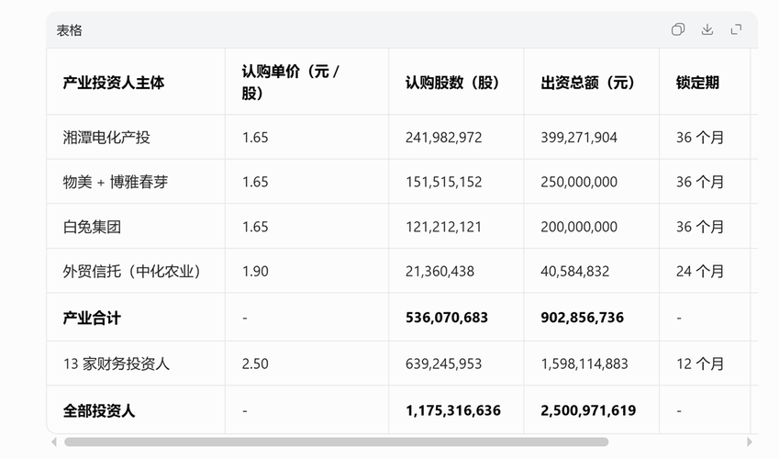
Task: Click the 13 家财务投资人 cell
Action: (117, 364)
